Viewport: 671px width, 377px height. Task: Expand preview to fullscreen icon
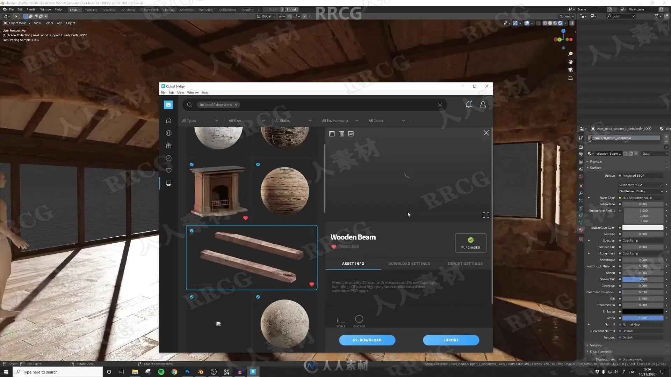pyautogui.click(x=486, y=215)
